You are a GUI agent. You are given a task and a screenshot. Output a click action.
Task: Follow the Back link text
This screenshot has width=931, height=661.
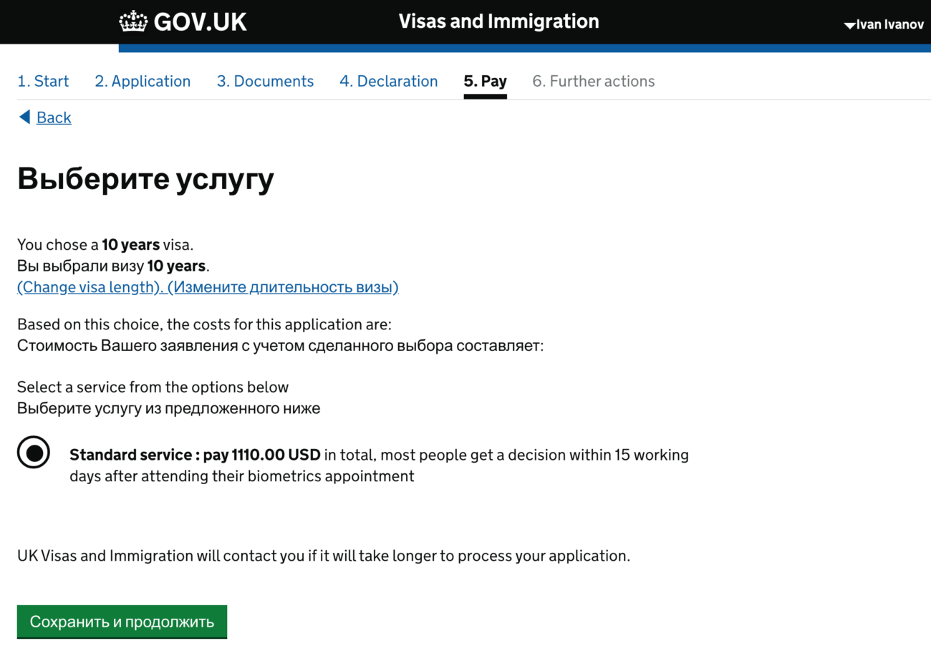coord(54,117)
